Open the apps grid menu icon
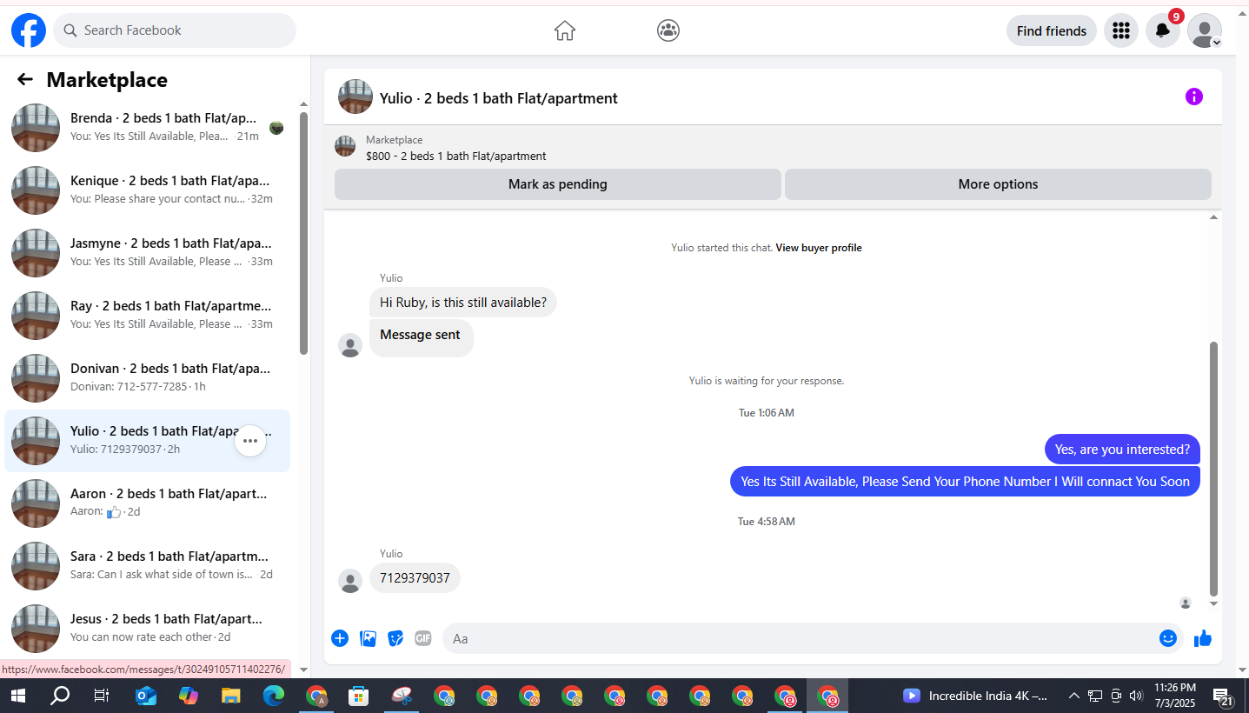This screenshot has width=1249, height=713. tap(1121, 30)
